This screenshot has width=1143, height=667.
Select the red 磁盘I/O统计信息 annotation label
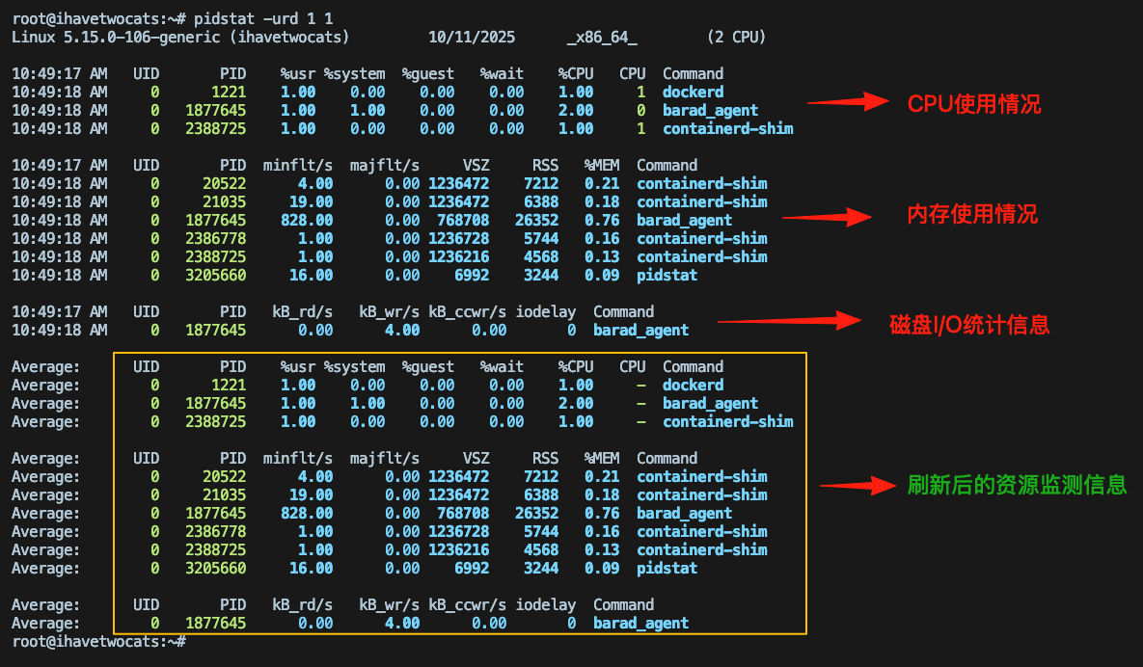[x=968, y=325]
